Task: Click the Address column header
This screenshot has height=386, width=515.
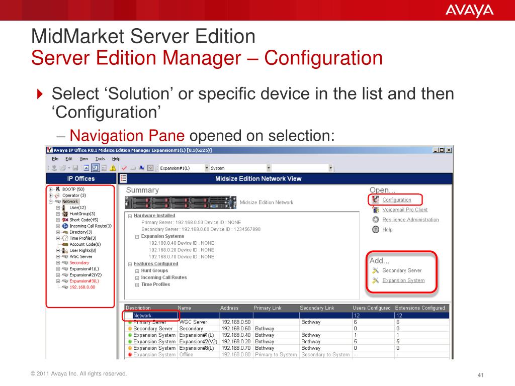Action: (229, 308)
